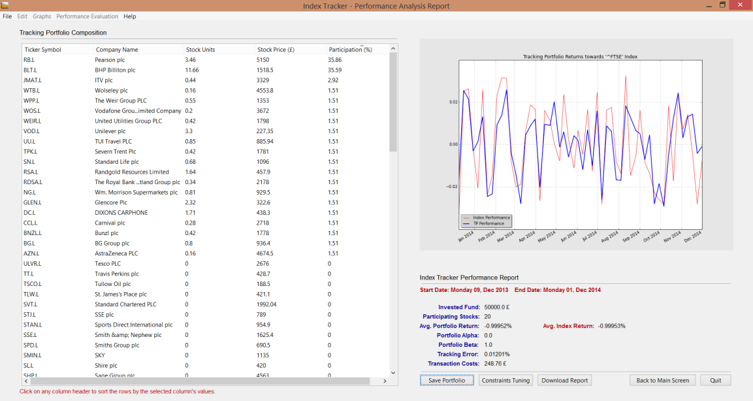Screen dimensions: 753x401
Task: Click the Tracking Error value 0.01201%
Action: tap(497, 355)
